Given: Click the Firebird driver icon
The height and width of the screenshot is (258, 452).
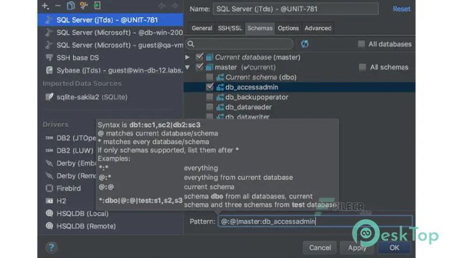Looking at the screenshot, I should [49, 188].
